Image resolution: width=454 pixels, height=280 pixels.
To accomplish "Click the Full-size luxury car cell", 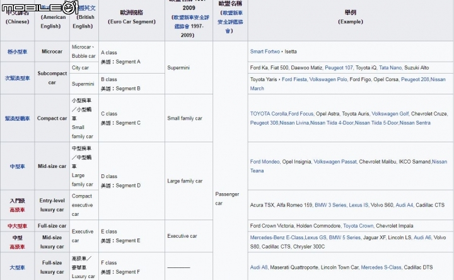I will 52,267.
